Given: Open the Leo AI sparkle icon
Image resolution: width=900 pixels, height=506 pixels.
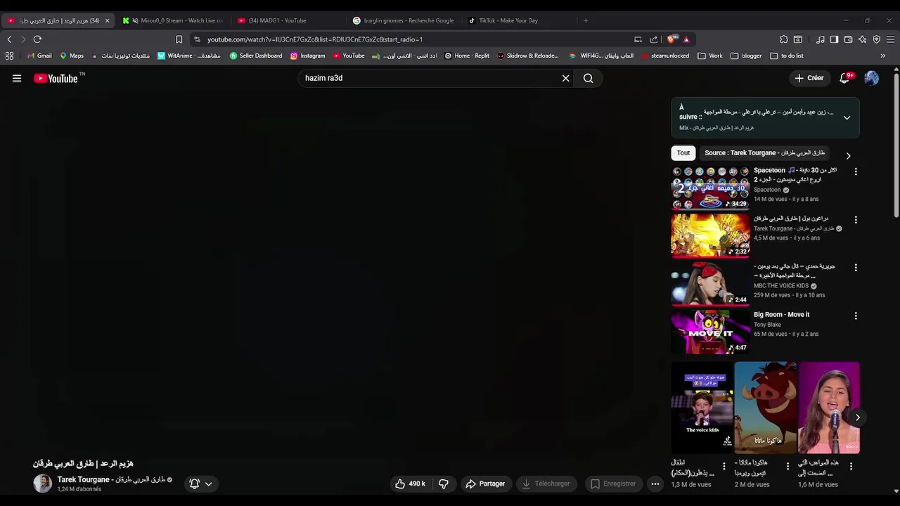Looking at the screenshot, I should (x=862, y=39).
